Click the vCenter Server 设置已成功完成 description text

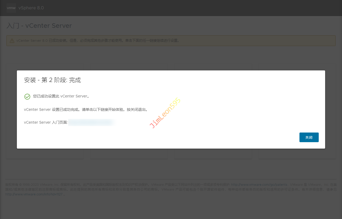click(x=86, y=109)
